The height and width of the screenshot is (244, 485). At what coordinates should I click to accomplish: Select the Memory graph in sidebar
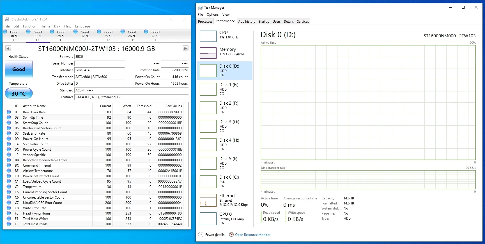click(x=208, y=53)
